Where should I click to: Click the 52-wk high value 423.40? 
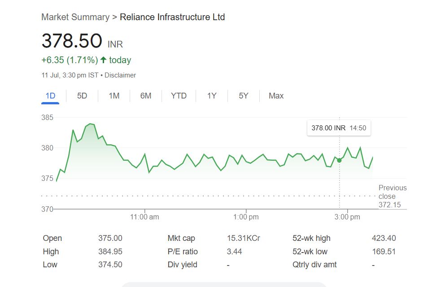pos(384,238)
